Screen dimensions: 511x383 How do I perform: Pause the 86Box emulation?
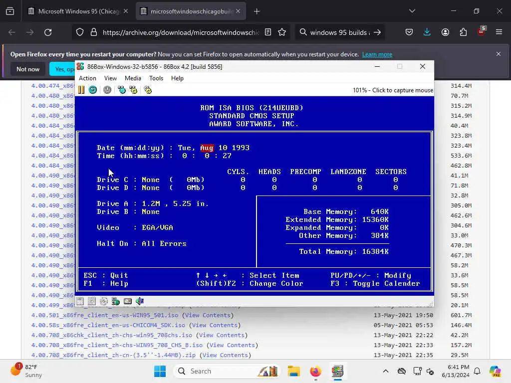click(x=81, y=90)
